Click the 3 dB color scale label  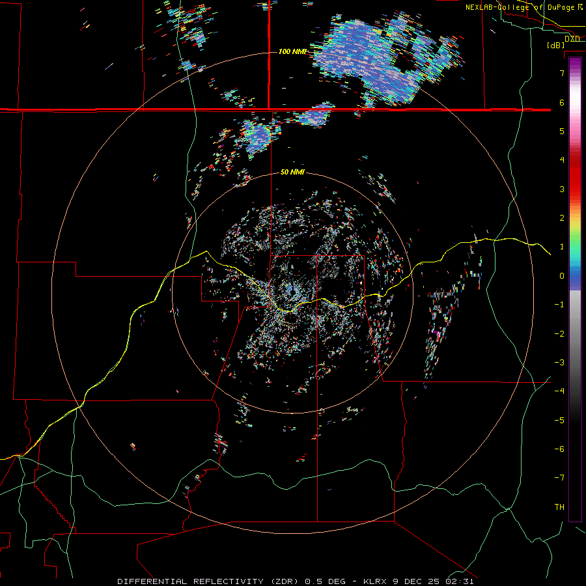tap(562, 189)
